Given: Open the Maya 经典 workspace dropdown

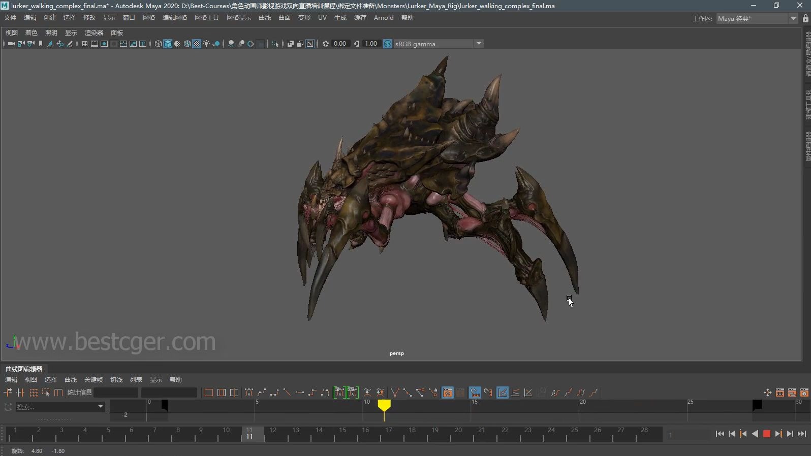Looking at the screenshot, I should (793, 18).
